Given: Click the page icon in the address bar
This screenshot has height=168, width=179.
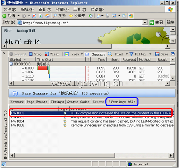Looking at the screenshot, I should click(x=19, y=23).
